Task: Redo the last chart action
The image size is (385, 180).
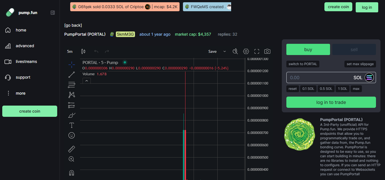Action: coord(107,51)
